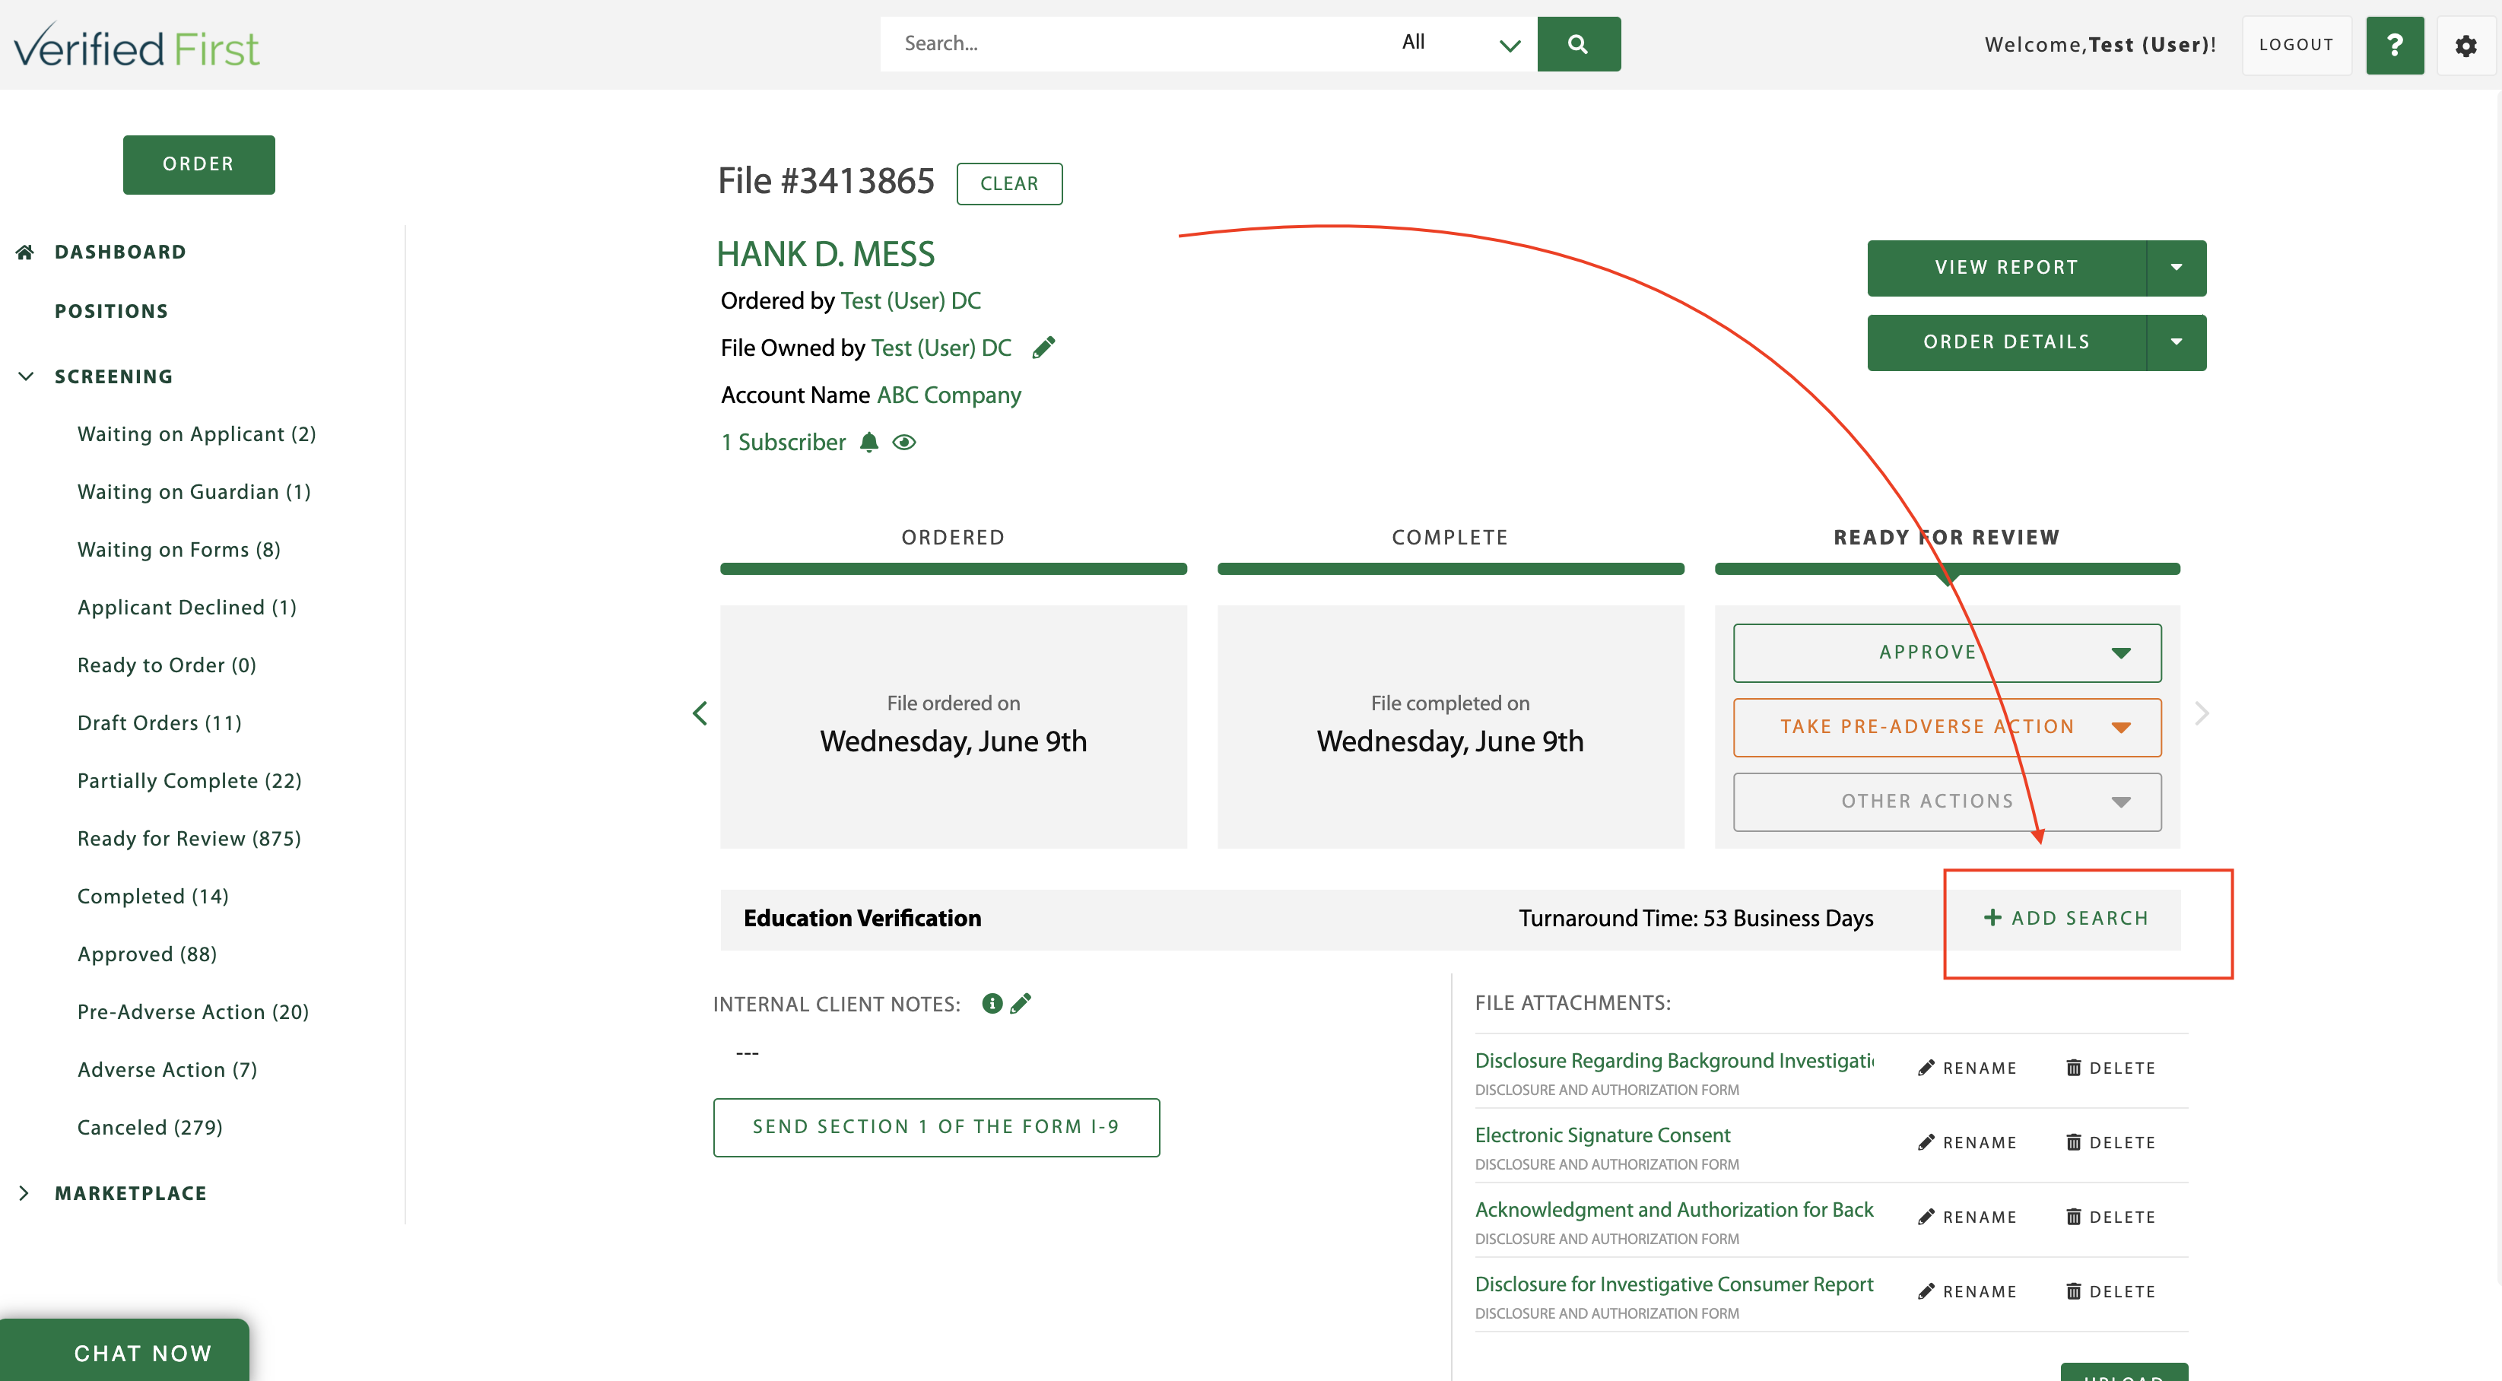Screen dimensions: 2502x1381
Task: Open Chat Now widget
Action: click(125, 1351)
